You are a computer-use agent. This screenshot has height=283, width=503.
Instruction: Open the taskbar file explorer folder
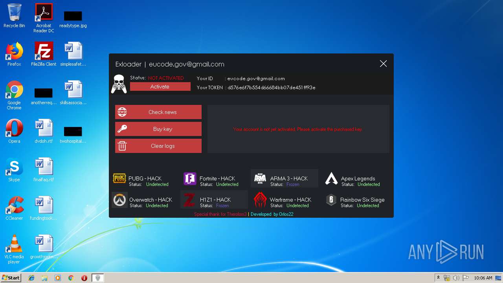click(x=44, y=278)
